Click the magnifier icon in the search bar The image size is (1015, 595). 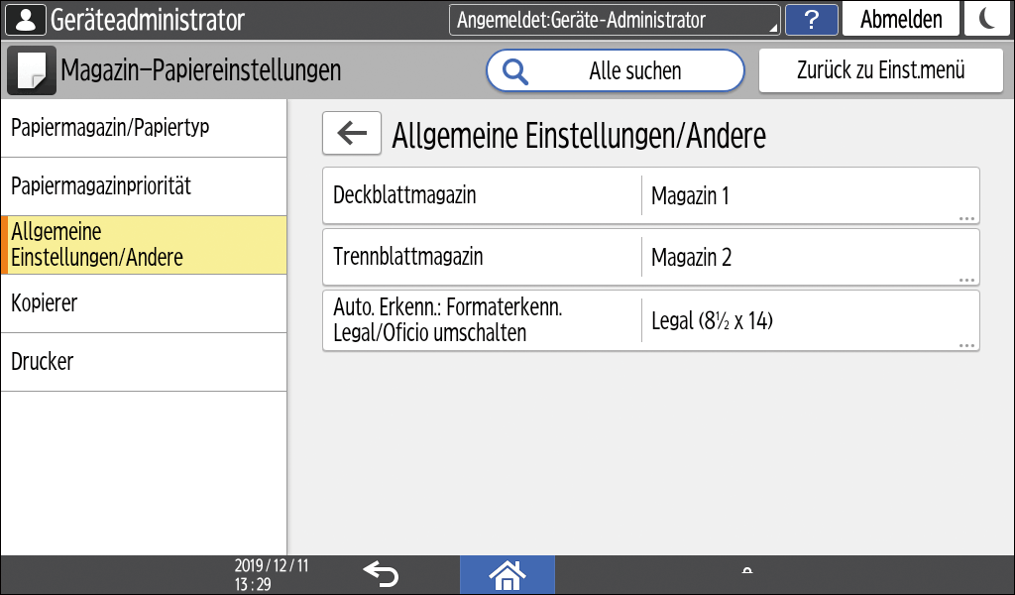[514, 70]
